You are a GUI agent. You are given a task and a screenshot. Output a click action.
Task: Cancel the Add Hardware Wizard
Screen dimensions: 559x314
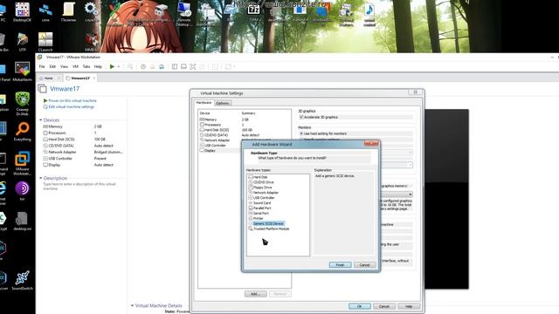[x=364, y=265]
